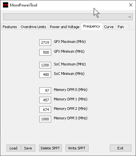Select the Memory DPM 2 field
This screenshot has height=156, width=136.
tap(45, 110)
